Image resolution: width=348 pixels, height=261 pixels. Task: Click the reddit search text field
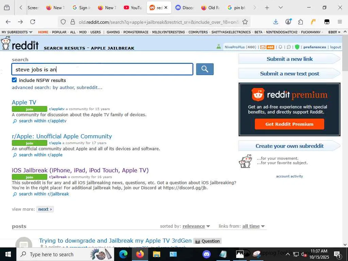(102, 69)
